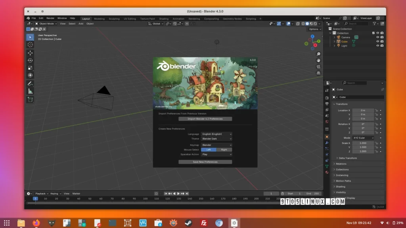406x228 pixels.
Task: Open the Output properties tab
Action: 327,104
